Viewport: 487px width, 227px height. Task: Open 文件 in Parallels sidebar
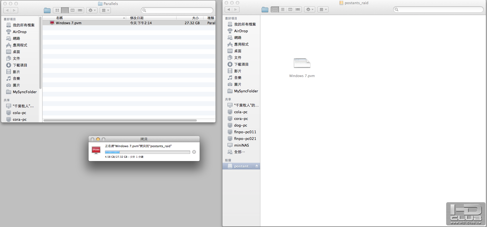point(13,58)
